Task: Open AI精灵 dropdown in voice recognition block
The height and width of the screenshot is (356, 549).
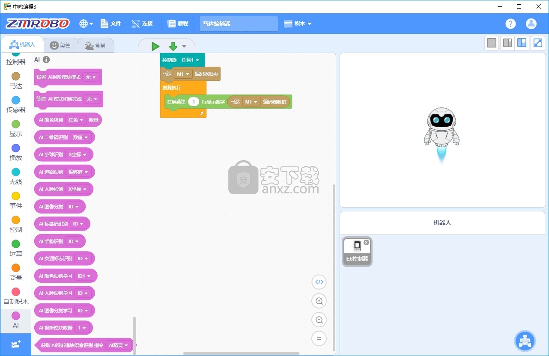Action: (118, 345)
